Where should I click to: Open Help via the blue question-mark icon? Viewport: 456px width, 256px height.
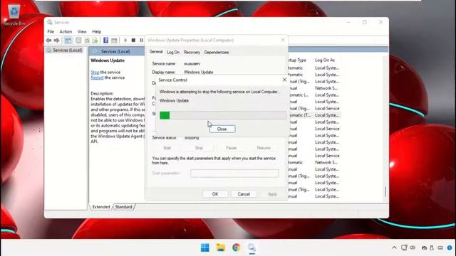click(x=106, y=41)
